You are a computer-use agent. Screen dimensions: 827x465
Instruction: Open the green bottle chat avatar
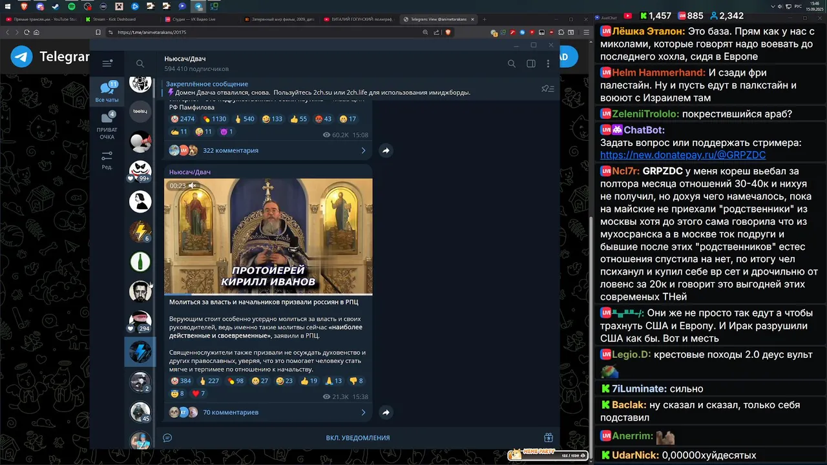coord(140,262)
